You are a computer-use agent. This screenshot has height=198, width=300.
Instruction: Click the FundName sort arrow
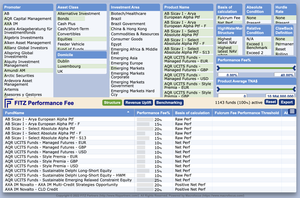click(x=128, y=112)
